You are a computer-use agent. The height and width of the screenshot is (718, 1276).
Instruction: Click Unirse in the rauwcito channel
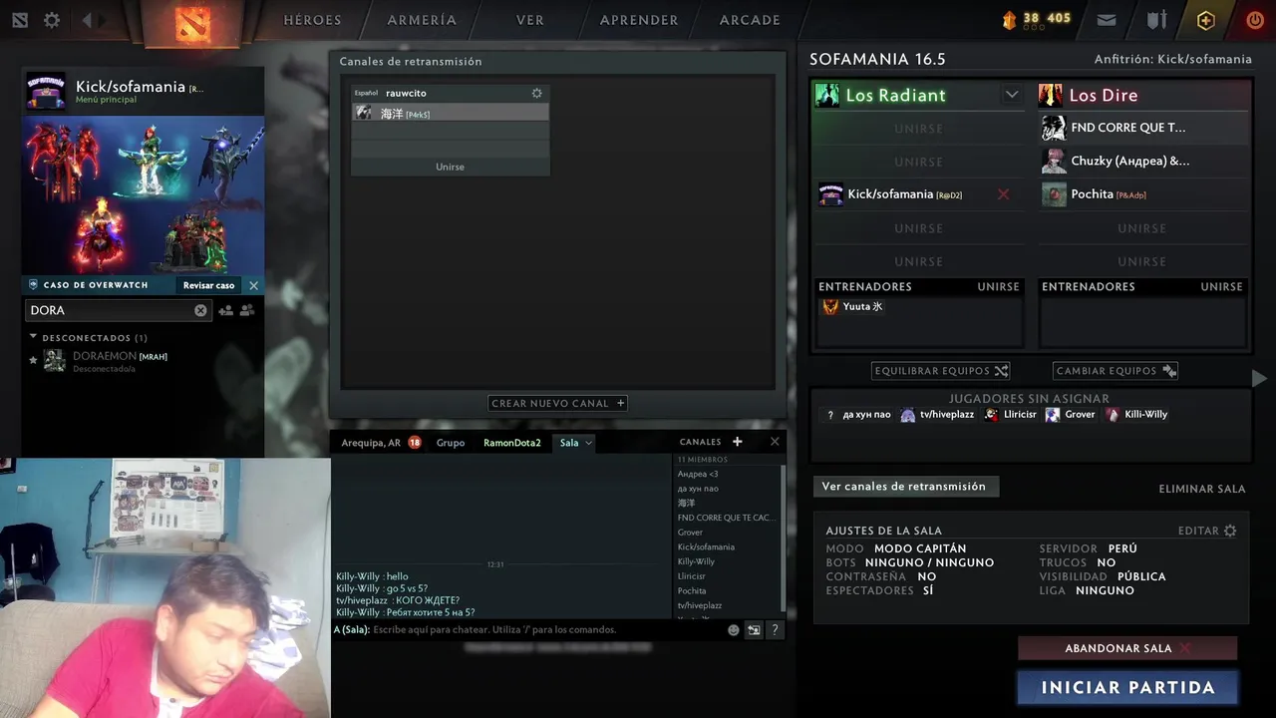pyautogui.click(x=450, y=167)
